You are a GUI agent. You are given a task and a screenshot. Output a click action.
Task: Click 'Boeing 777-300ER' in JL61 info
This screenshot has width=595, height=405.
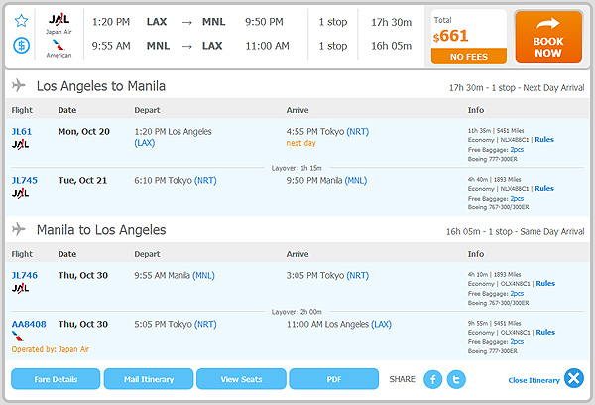click(493, 159)
